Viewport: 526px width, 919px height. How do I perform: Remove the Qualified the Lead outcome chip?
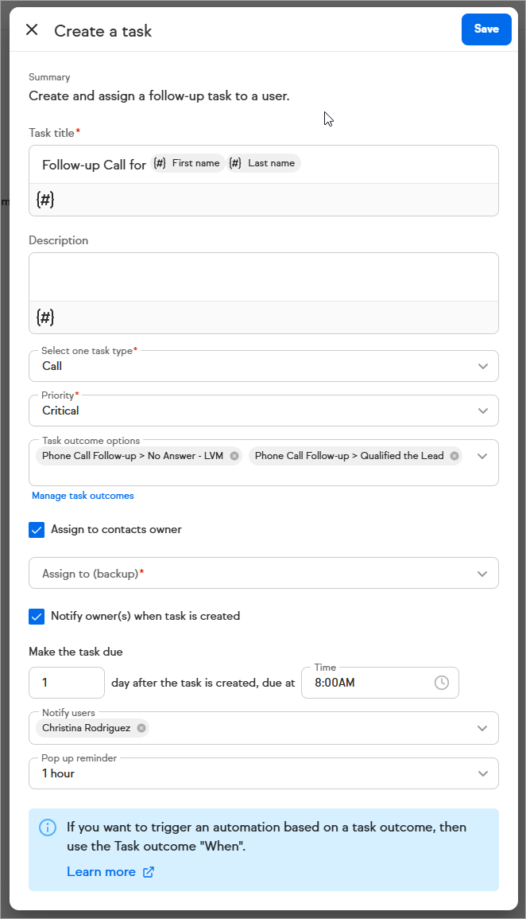tap(454, 456)
